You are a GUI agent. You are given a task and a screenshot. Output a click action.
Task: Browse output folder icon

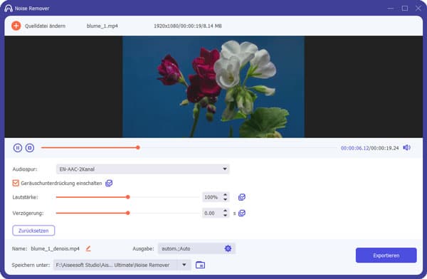click(200, 265)
